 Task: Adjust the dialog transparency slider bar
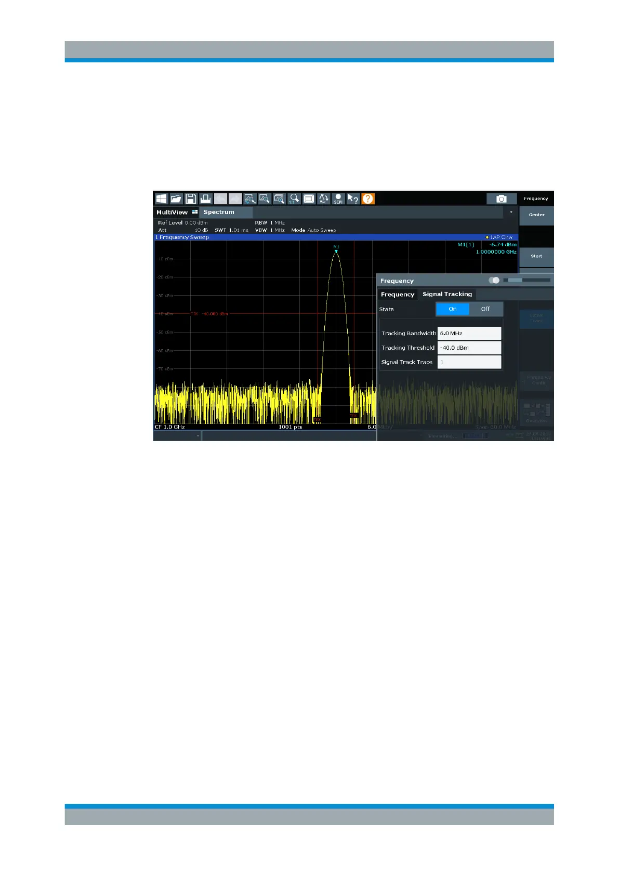[x=526, y=280]
